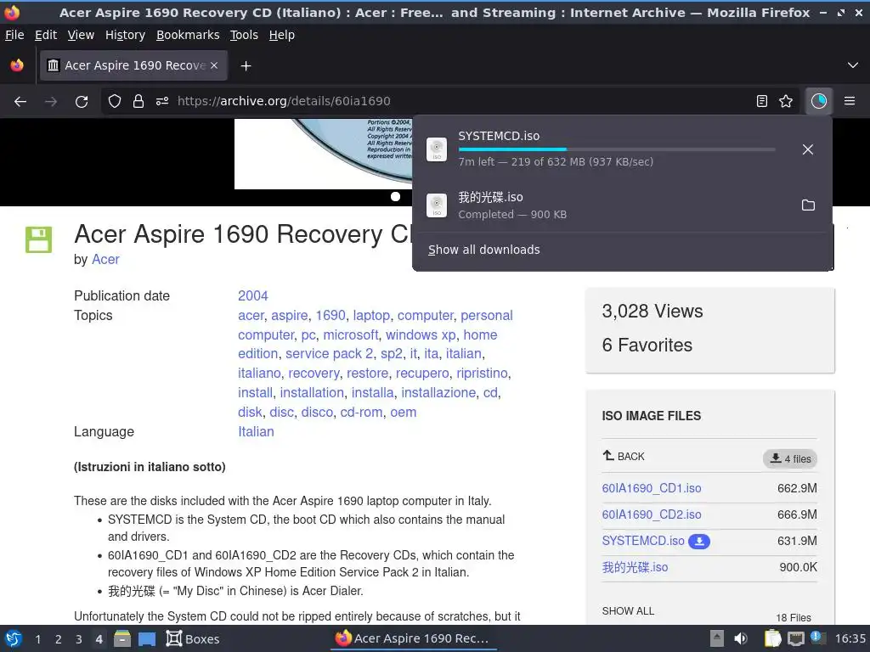Open the Edit menu

(x=46, y=35)
